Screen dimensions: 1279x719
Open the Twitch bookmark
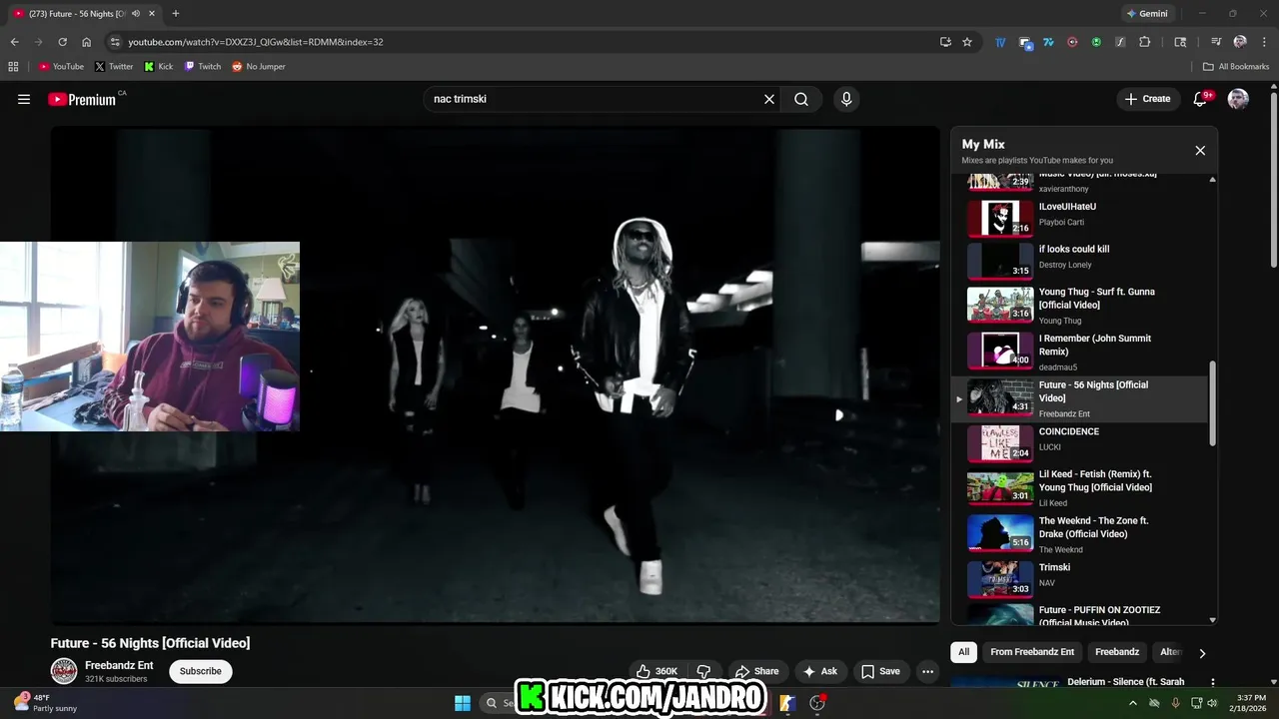(203, 66)
